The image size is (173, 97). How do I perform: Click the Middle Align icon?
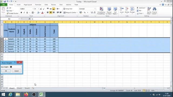point(51,9)
